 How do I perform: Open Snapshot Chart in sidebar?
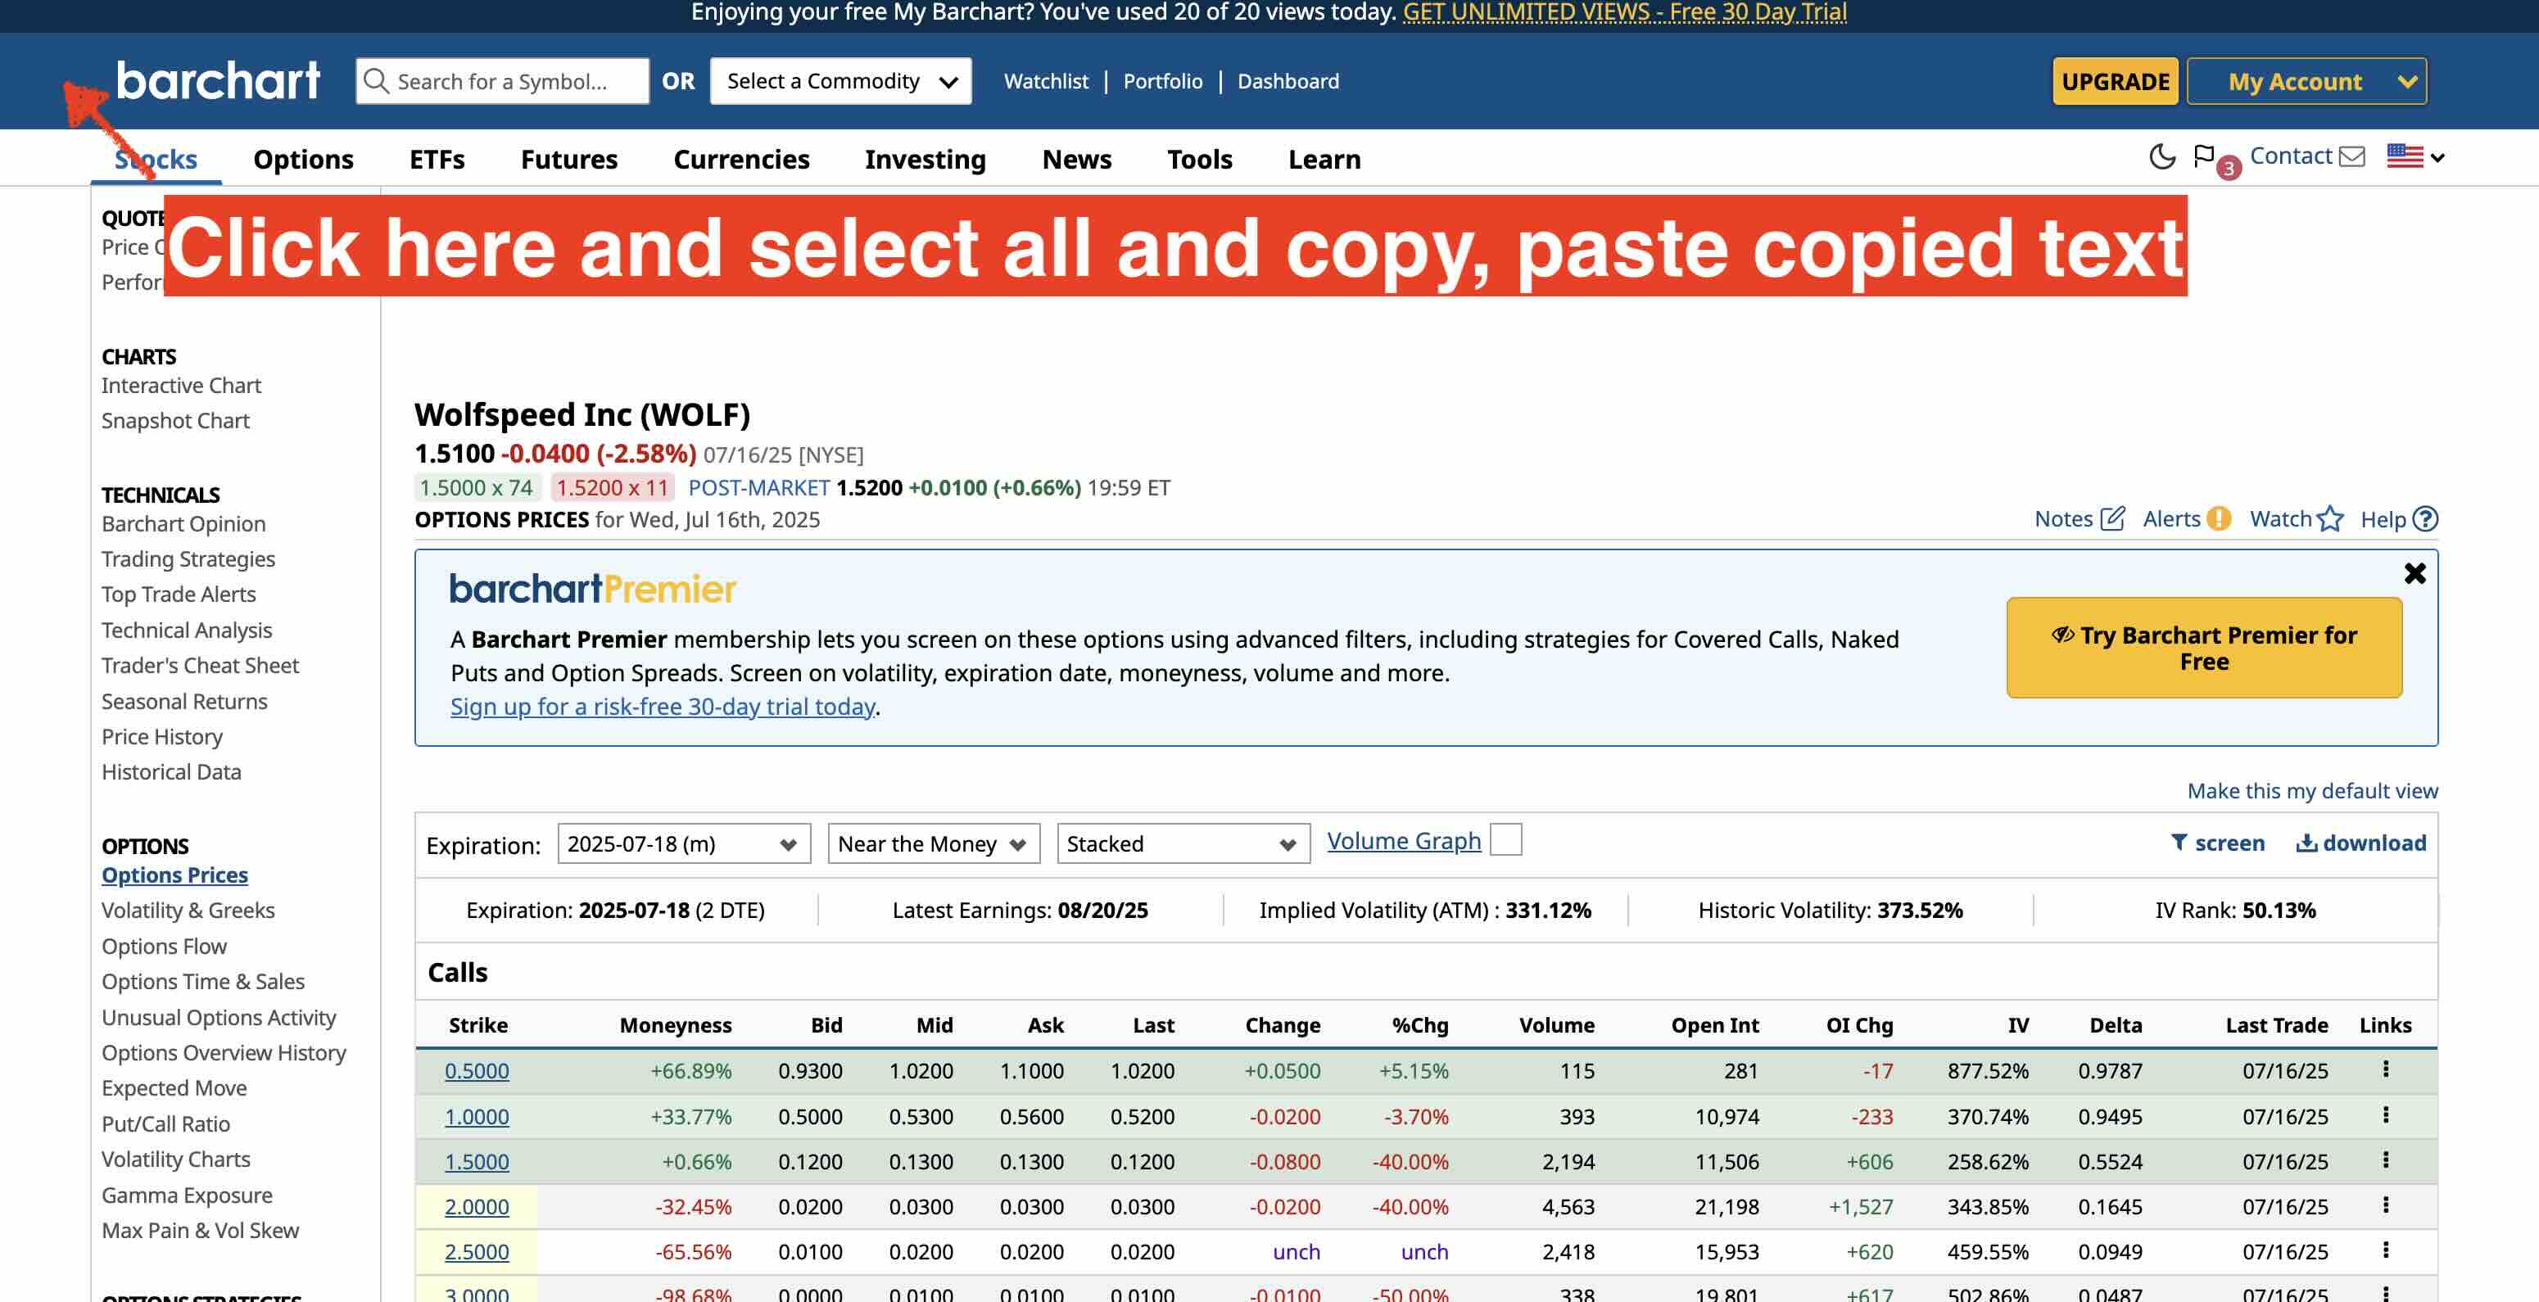click(x=175, y=421)
